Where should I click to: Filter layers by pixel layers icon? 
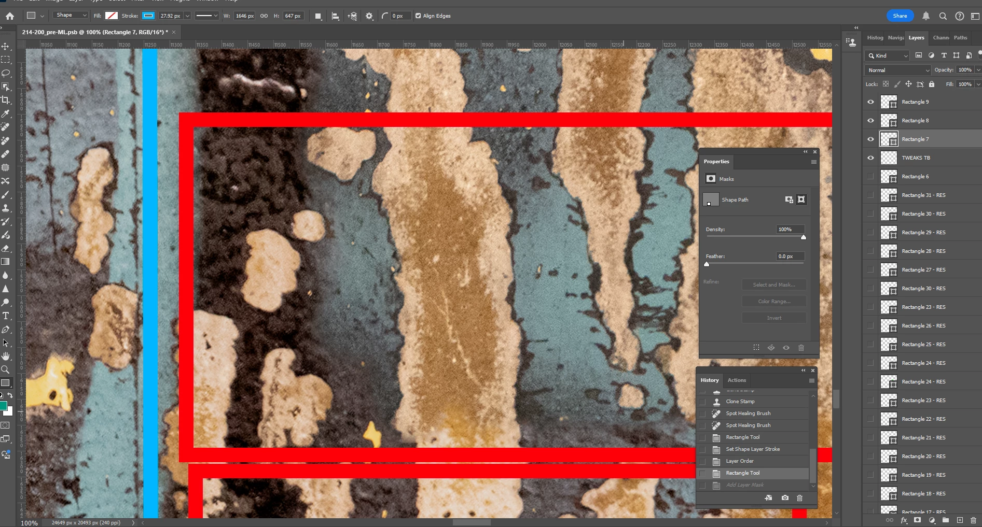point(919,55)
